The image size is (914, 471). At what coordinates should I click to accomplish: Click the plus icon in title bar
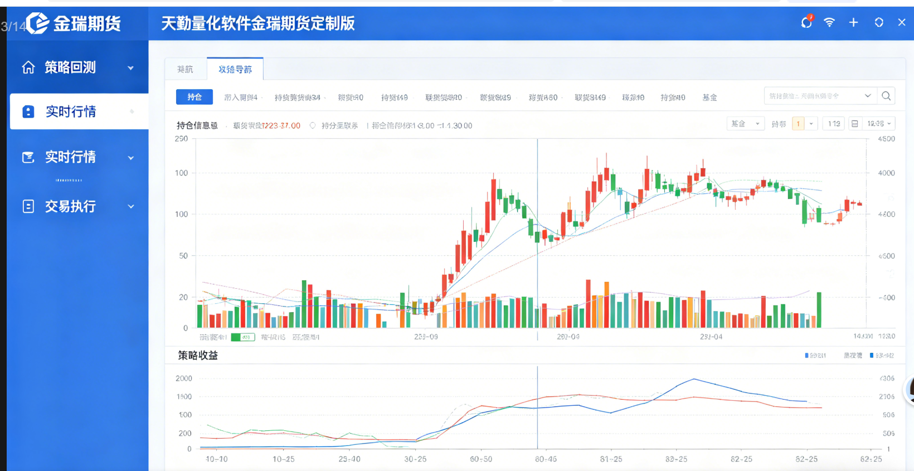tap(853, 22)
